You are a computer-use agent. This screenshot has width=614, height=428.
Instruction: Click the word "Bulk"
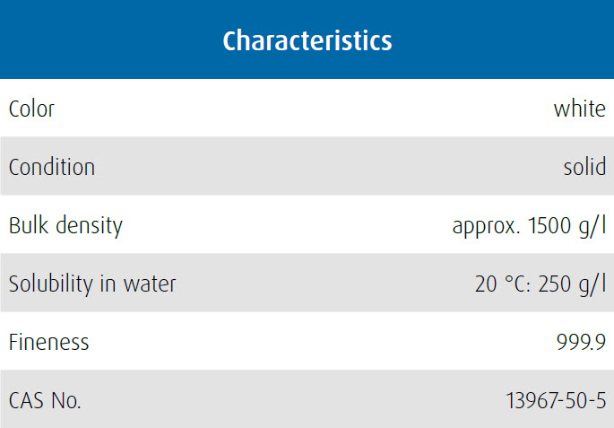pyautogui.click(x=26, y=225)
